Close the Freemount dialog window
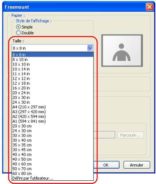The height and width of the screenshot is (184, 156). [x=149, y=7]
